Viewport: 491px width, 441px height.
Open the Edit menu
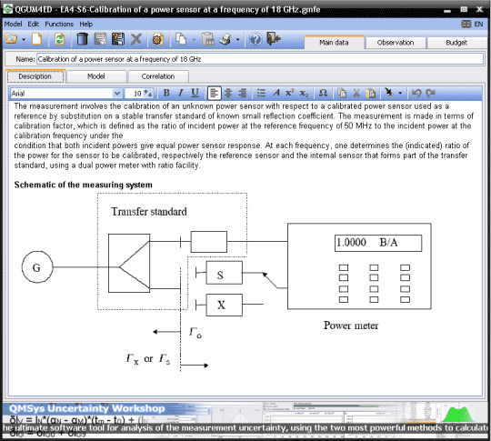tap(34, 25)
